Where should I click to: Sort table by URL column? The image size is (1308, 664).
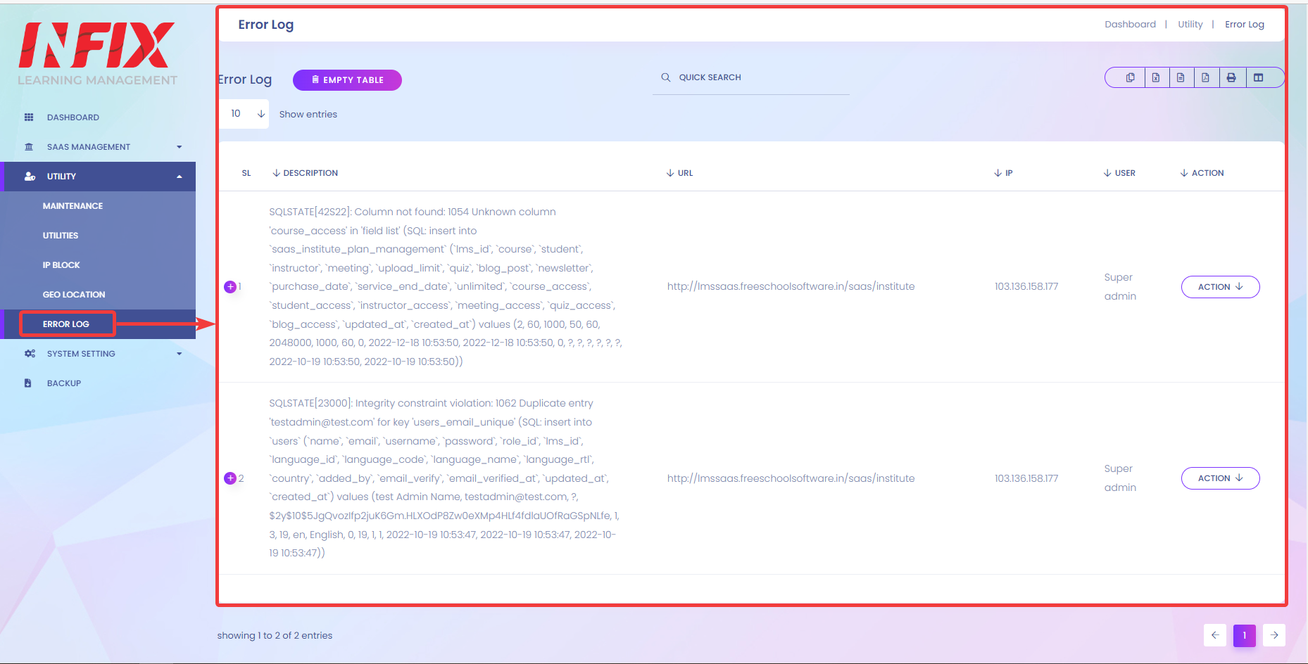[680, 173]
